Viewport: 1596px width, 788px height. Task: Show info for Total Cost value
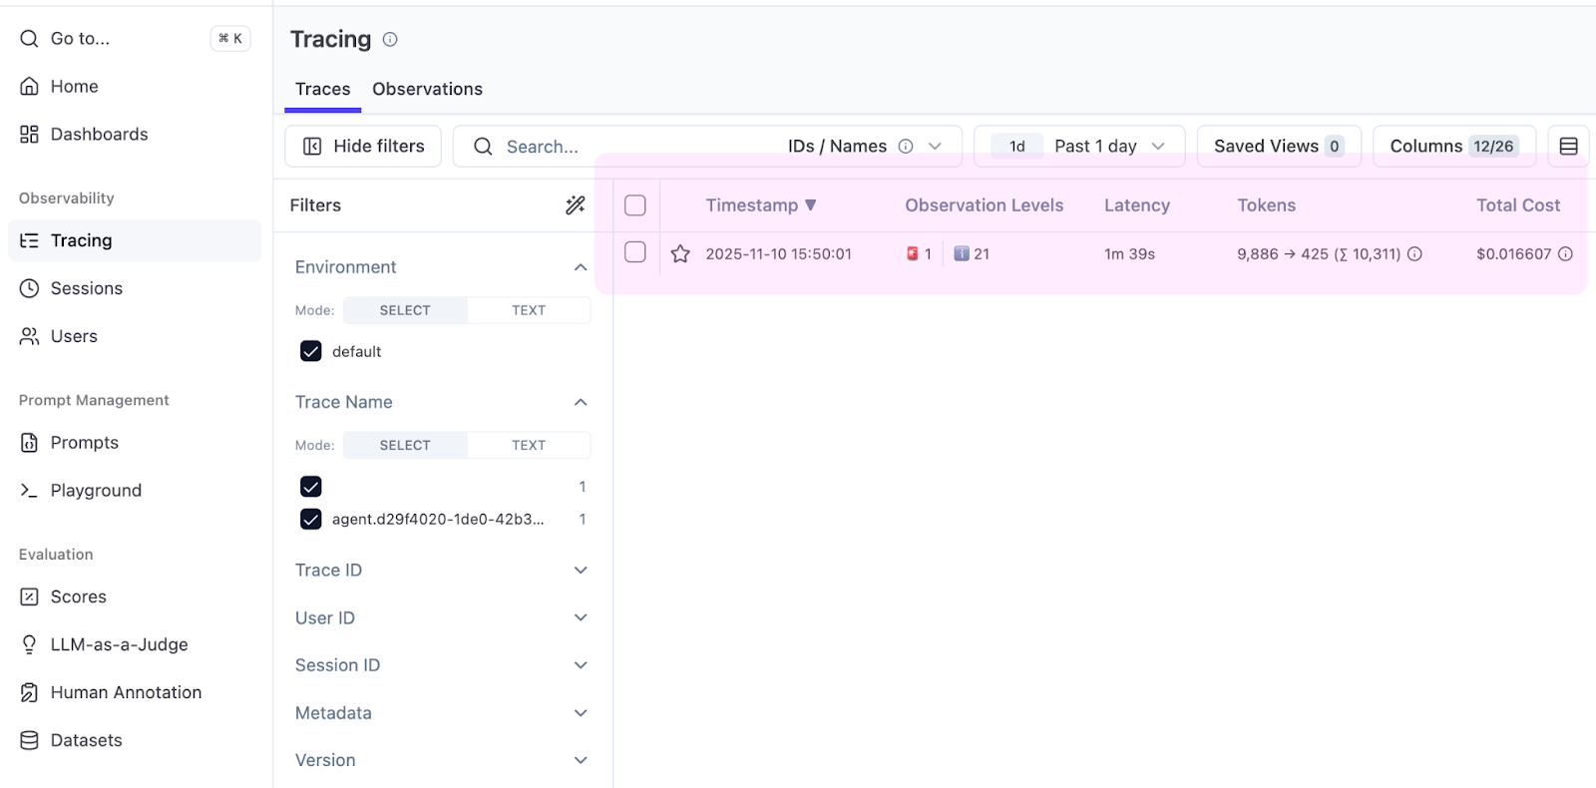1565,254
